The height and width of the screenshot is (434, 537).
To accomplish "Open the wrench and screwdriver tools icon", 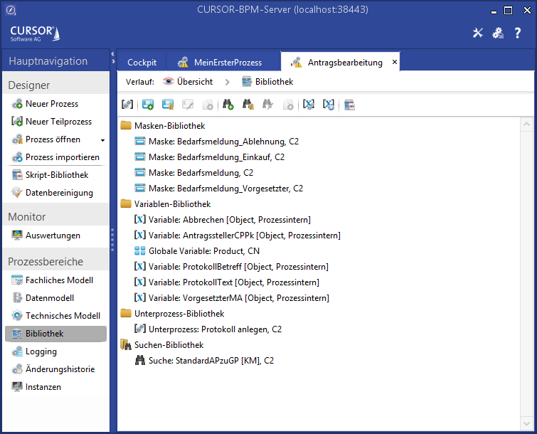I will [478, 33].
